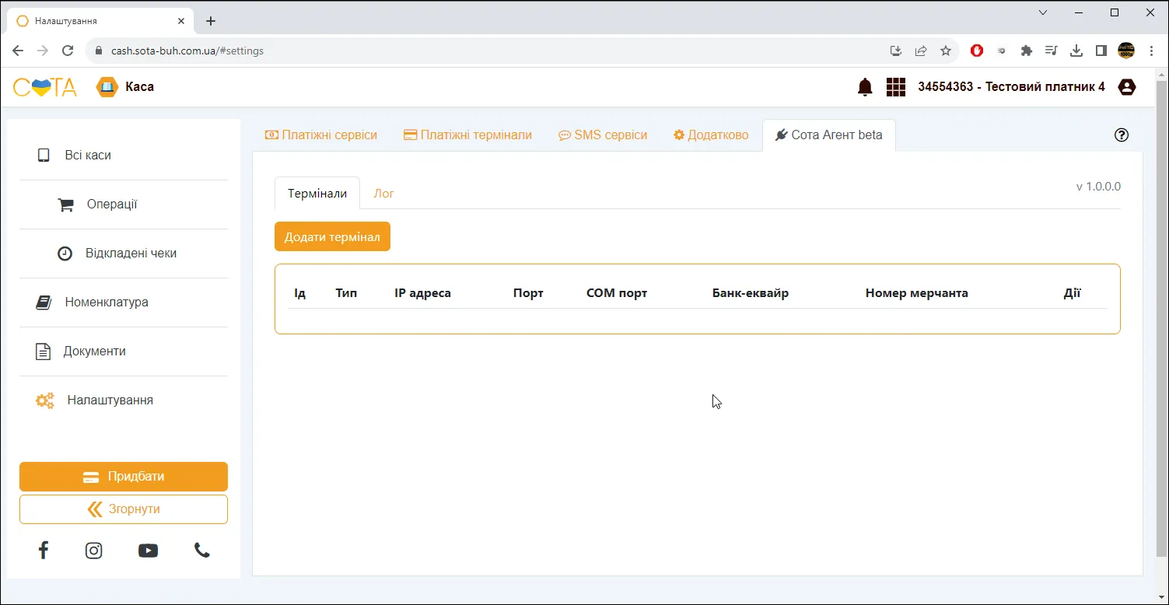Click the Тип column header
The height and width of the screenshot is (605, 1169).
[x=346, y=293]
